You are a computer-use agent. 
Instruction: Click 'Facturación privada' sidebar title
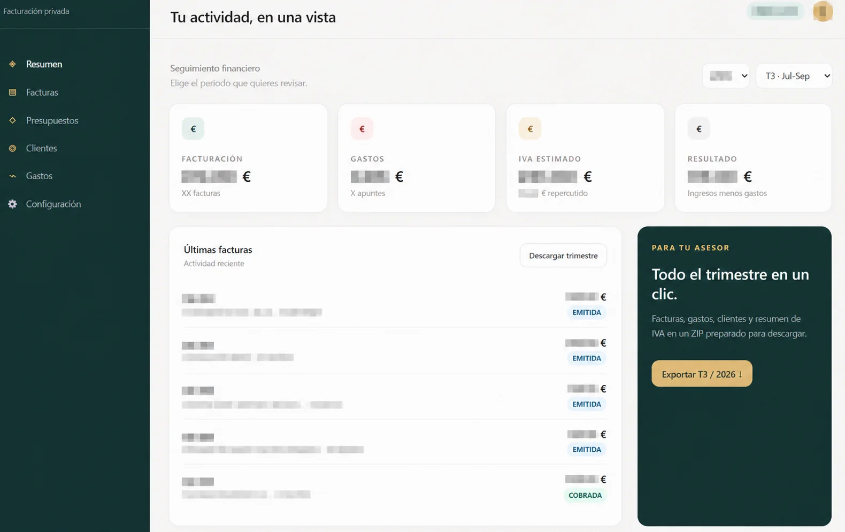click(x=36, y=11)
